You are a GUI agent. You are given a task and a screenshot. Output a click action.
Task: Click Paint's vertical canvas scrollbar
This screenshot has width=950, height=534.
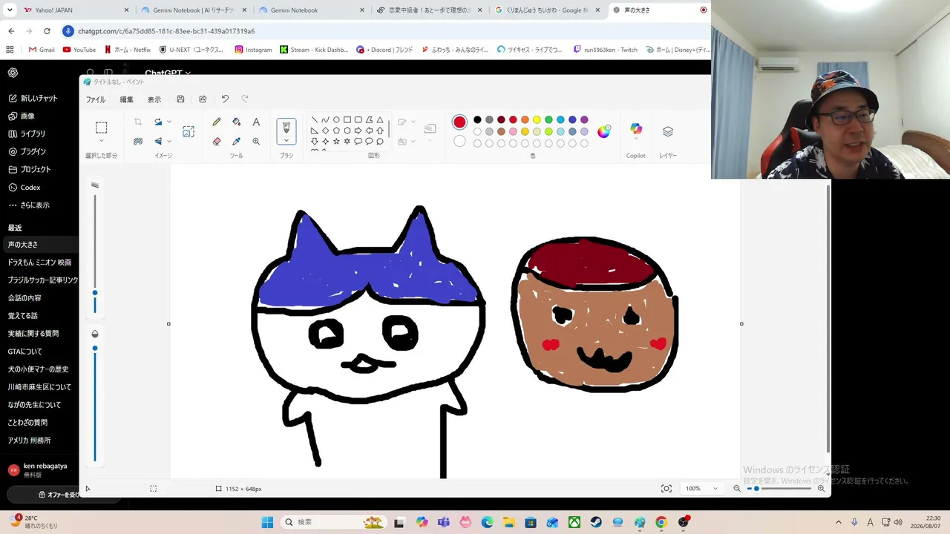828,319
